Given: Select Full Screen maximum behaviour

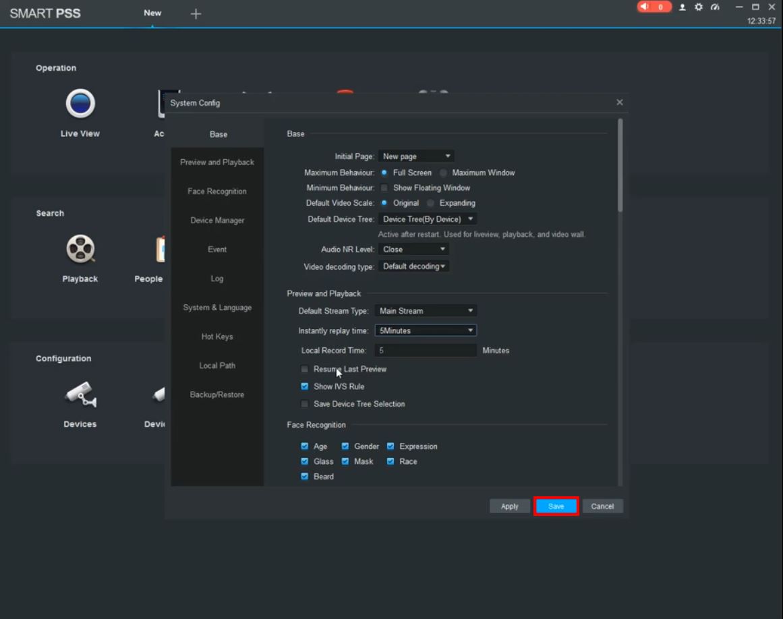Looking at the screenshot, I should [384, 173].
